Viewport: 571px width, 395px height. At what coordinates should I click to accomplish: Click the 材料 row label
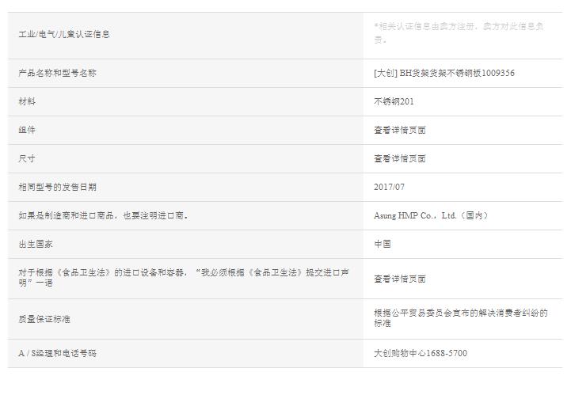pyautogui.click(x=27, y=101)
